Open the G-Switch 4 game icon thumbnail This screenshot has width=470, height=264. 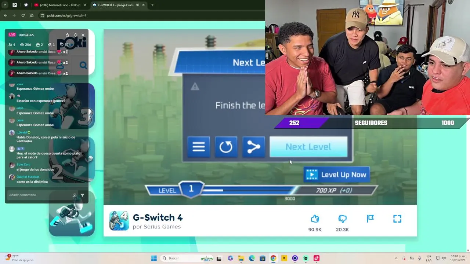point(119,221)
